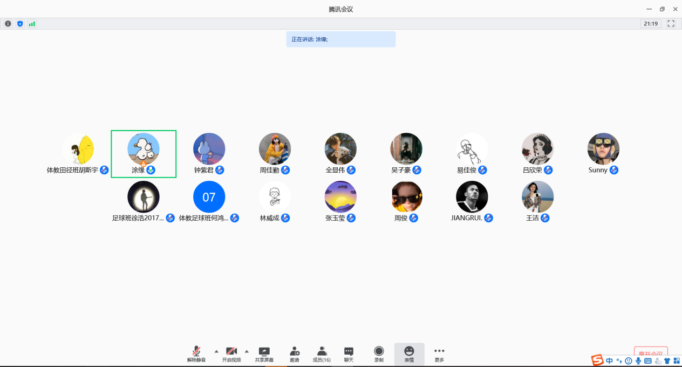This screenshot has width=682, height=367.
Task: Unmute microphone with 解除静音
Action: pyautogui.click(x=196, y=354)
